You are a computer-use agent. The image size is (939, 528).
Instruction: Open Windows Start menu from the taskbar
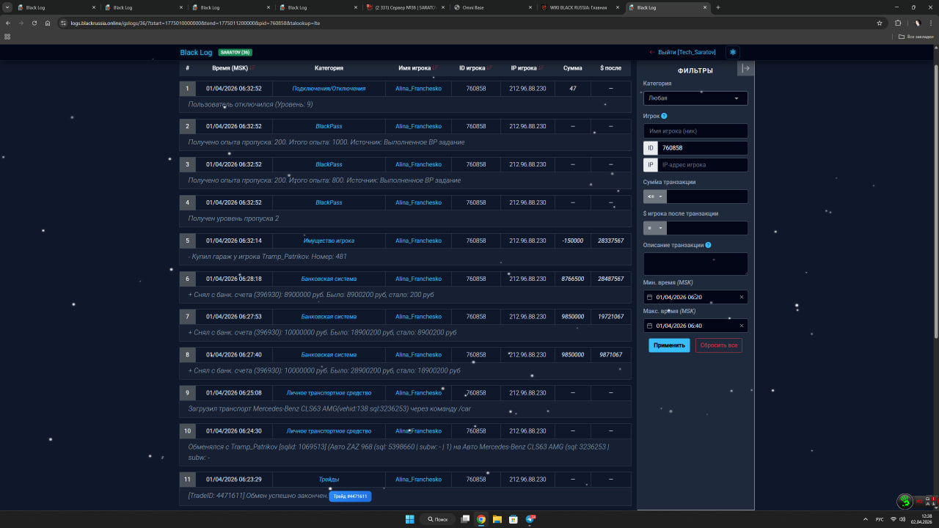[x=409, y=519]
